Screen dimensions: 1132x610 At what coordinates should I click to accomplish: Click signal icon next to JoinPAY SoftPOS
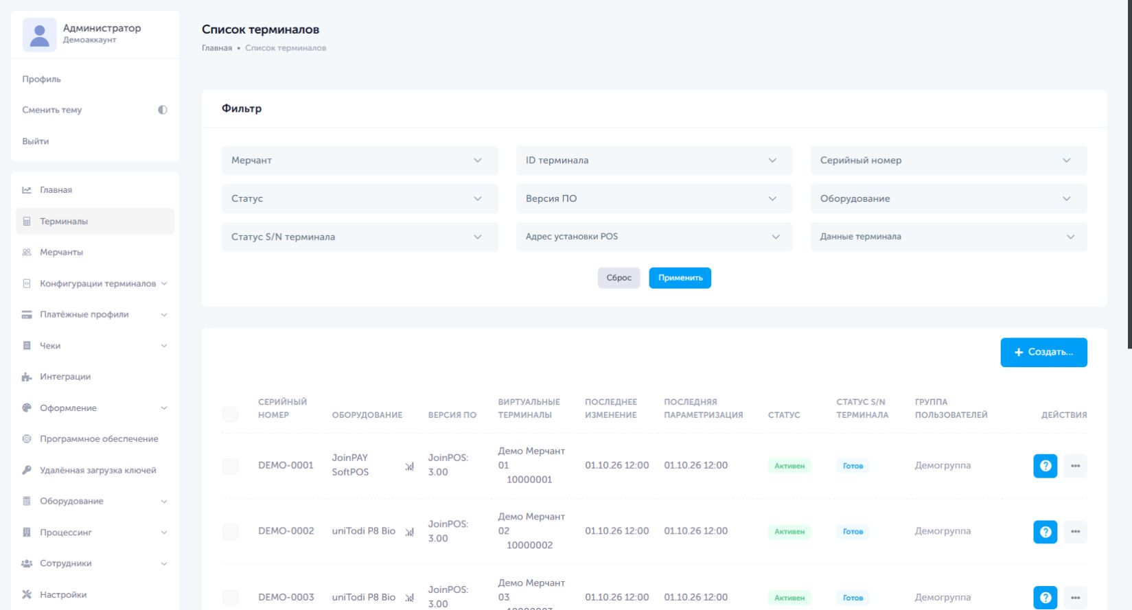[410, 467]
